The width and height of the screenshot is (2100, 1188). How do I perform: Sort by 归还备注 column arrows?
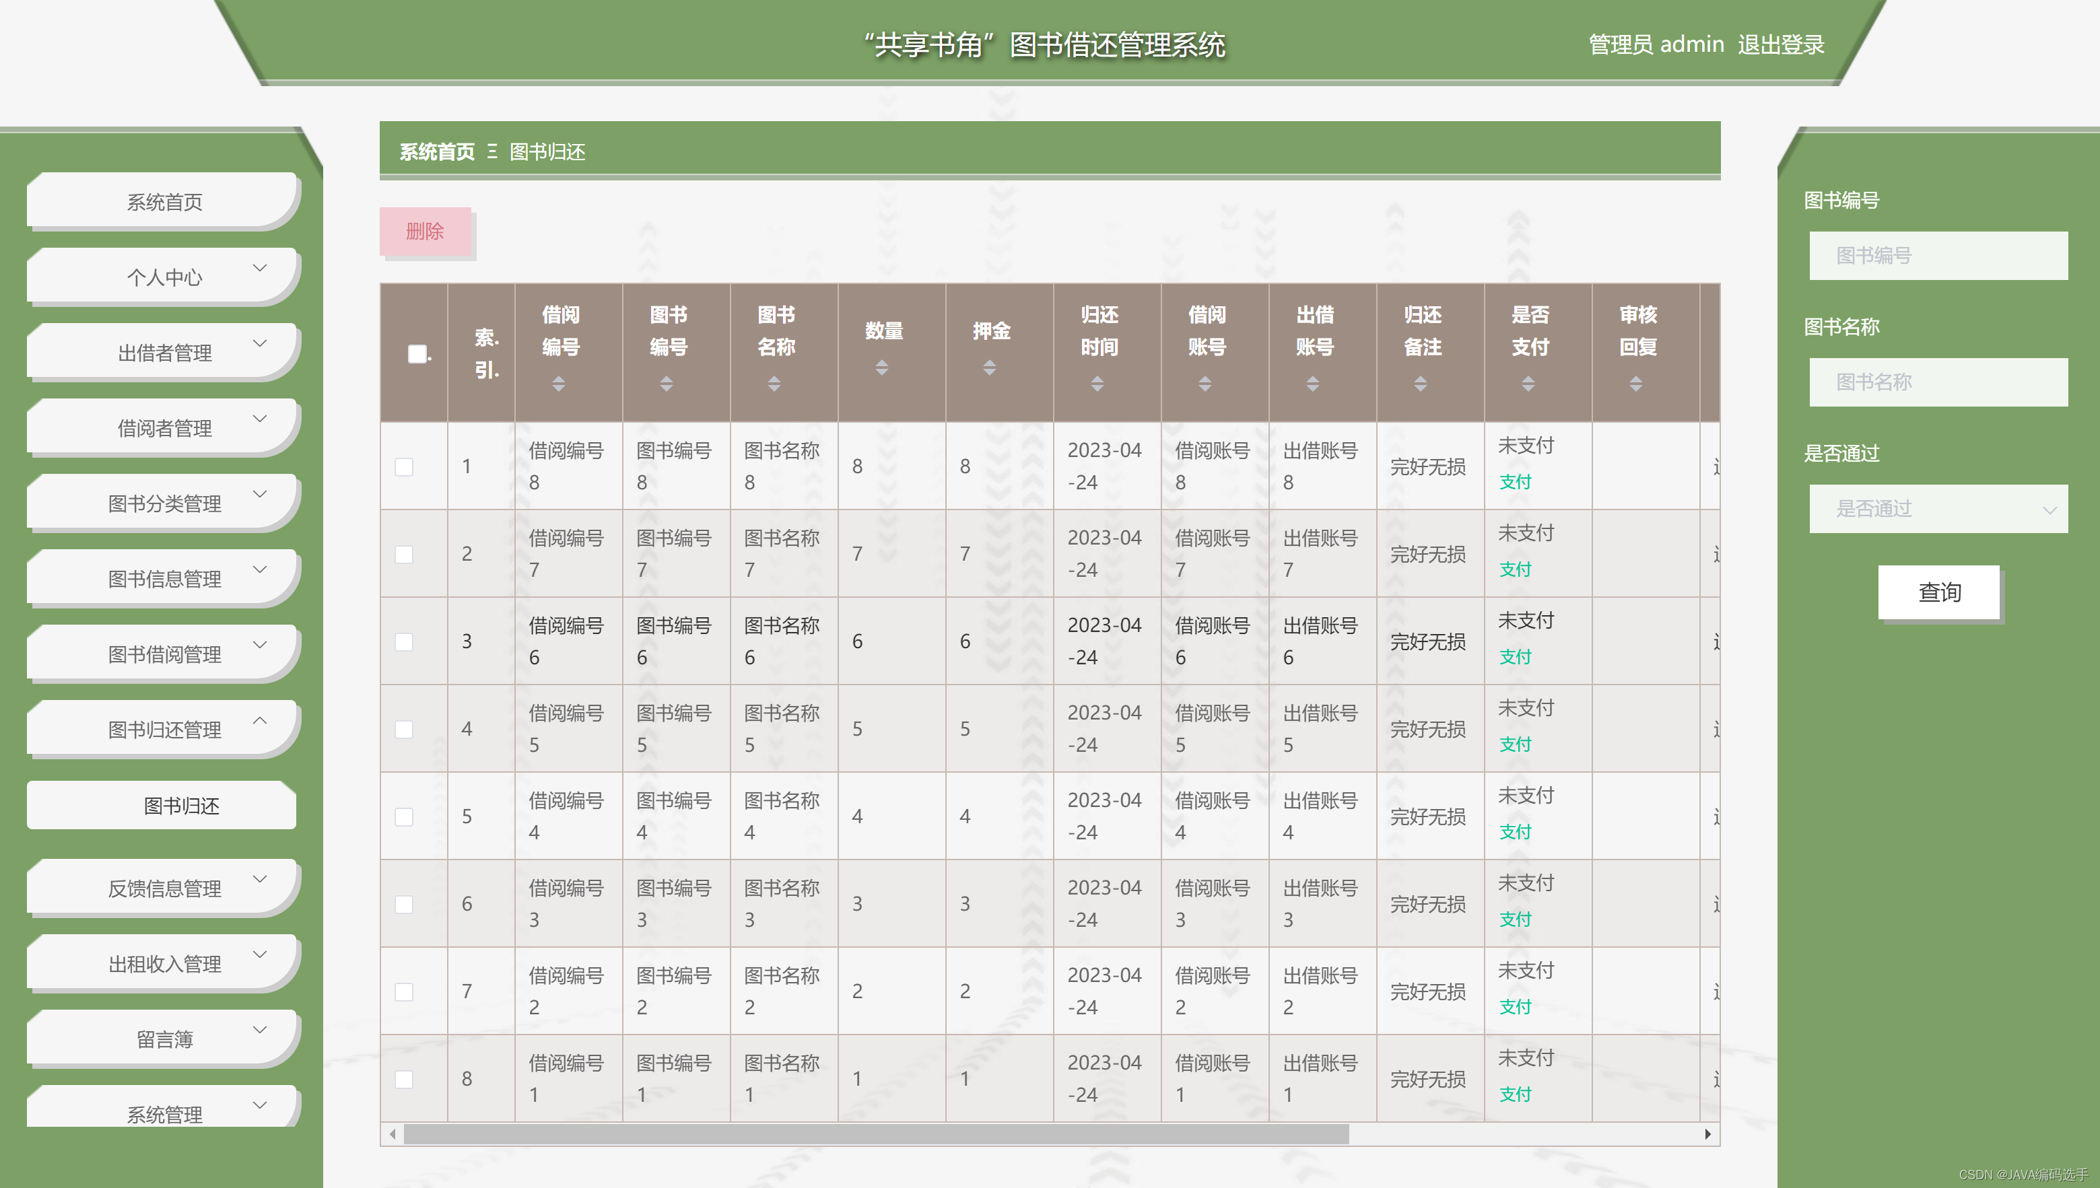click(x=1421, y=384)
